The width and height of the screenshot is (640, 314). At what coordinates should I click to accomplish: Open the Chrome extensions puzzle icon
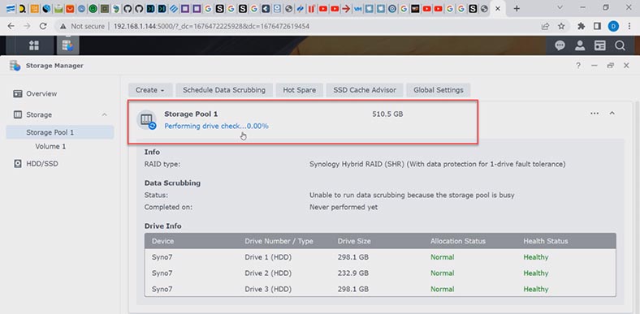pos(582,26)
